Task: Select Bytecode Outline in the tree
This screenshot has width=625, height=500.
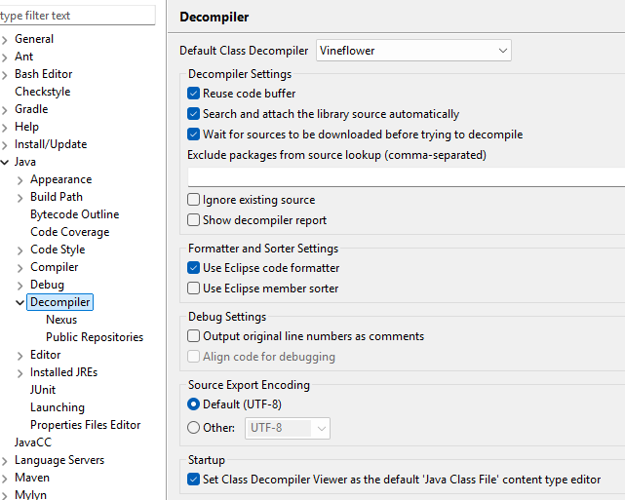Action: pos(74,214)
